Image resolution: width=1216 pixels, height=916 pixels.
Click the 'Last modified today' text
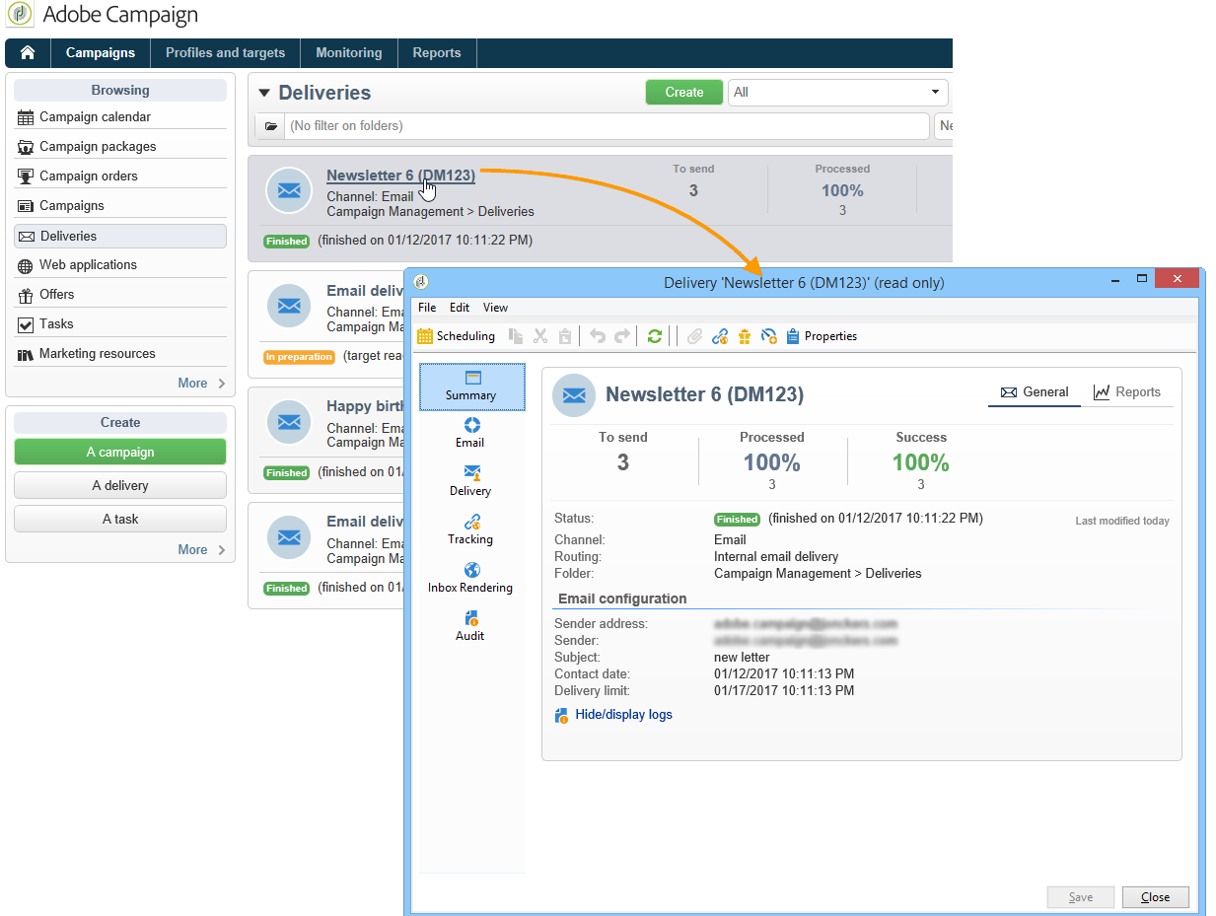(1122, 521)
